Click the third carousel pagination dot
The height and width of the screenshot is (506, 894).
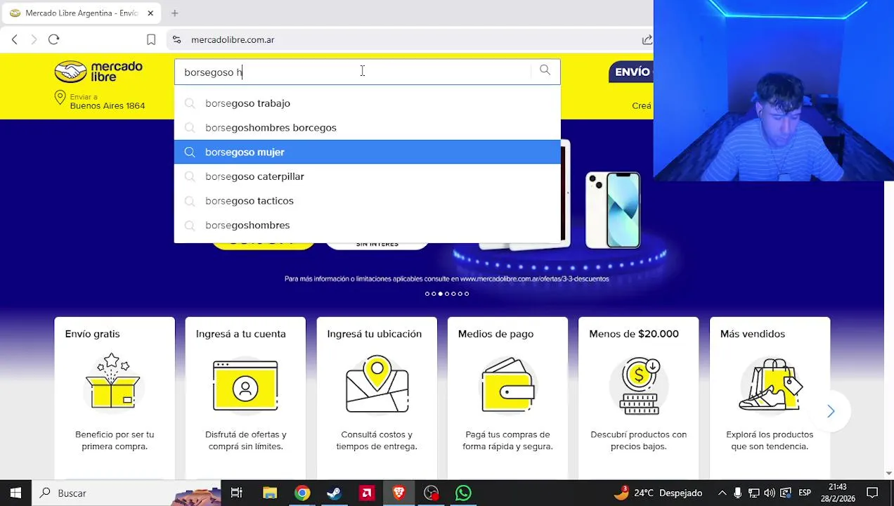point(440,294)
